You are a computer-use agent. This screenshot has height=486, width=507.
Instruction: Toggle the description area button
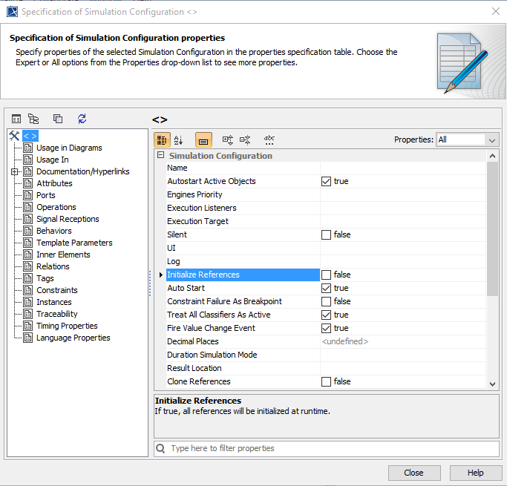[203, 139]
